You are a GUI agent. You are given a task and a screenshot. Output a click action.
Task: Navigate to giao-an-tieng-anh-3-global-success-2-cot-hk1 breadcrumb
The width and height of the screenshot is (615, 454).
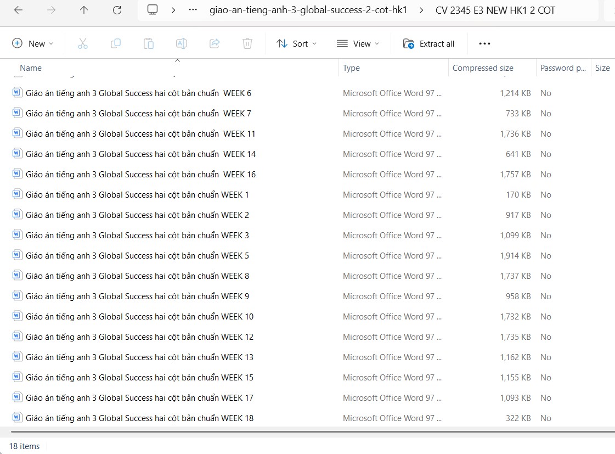click(308, 10)
